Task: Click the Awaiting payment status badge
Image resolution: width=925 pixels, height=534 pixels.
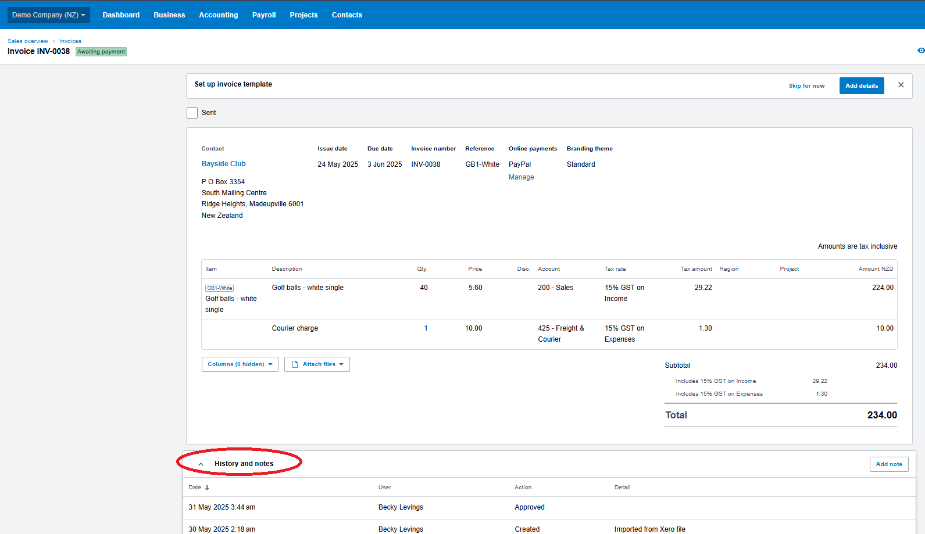Action: [101, 52]
